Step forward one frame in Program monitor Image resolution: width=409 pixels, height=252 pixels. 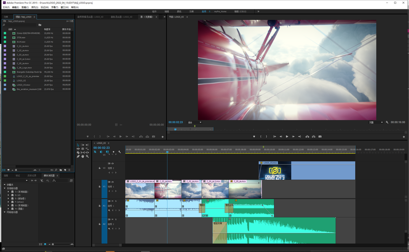point(293,136)
